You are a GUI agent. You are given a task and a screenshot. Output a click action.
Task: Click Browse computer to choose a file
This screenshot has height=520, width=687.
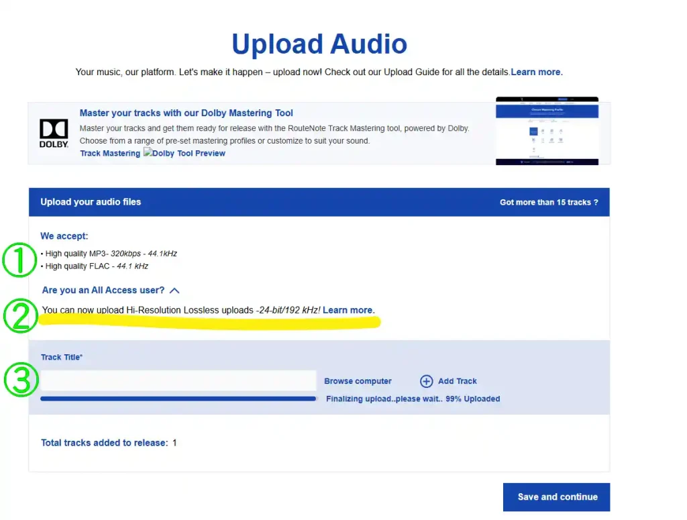click(358, 381)
